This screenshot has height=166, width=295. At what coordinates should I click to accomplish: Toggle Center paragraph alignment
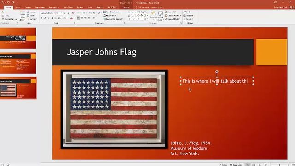click(x=82, y=18)
